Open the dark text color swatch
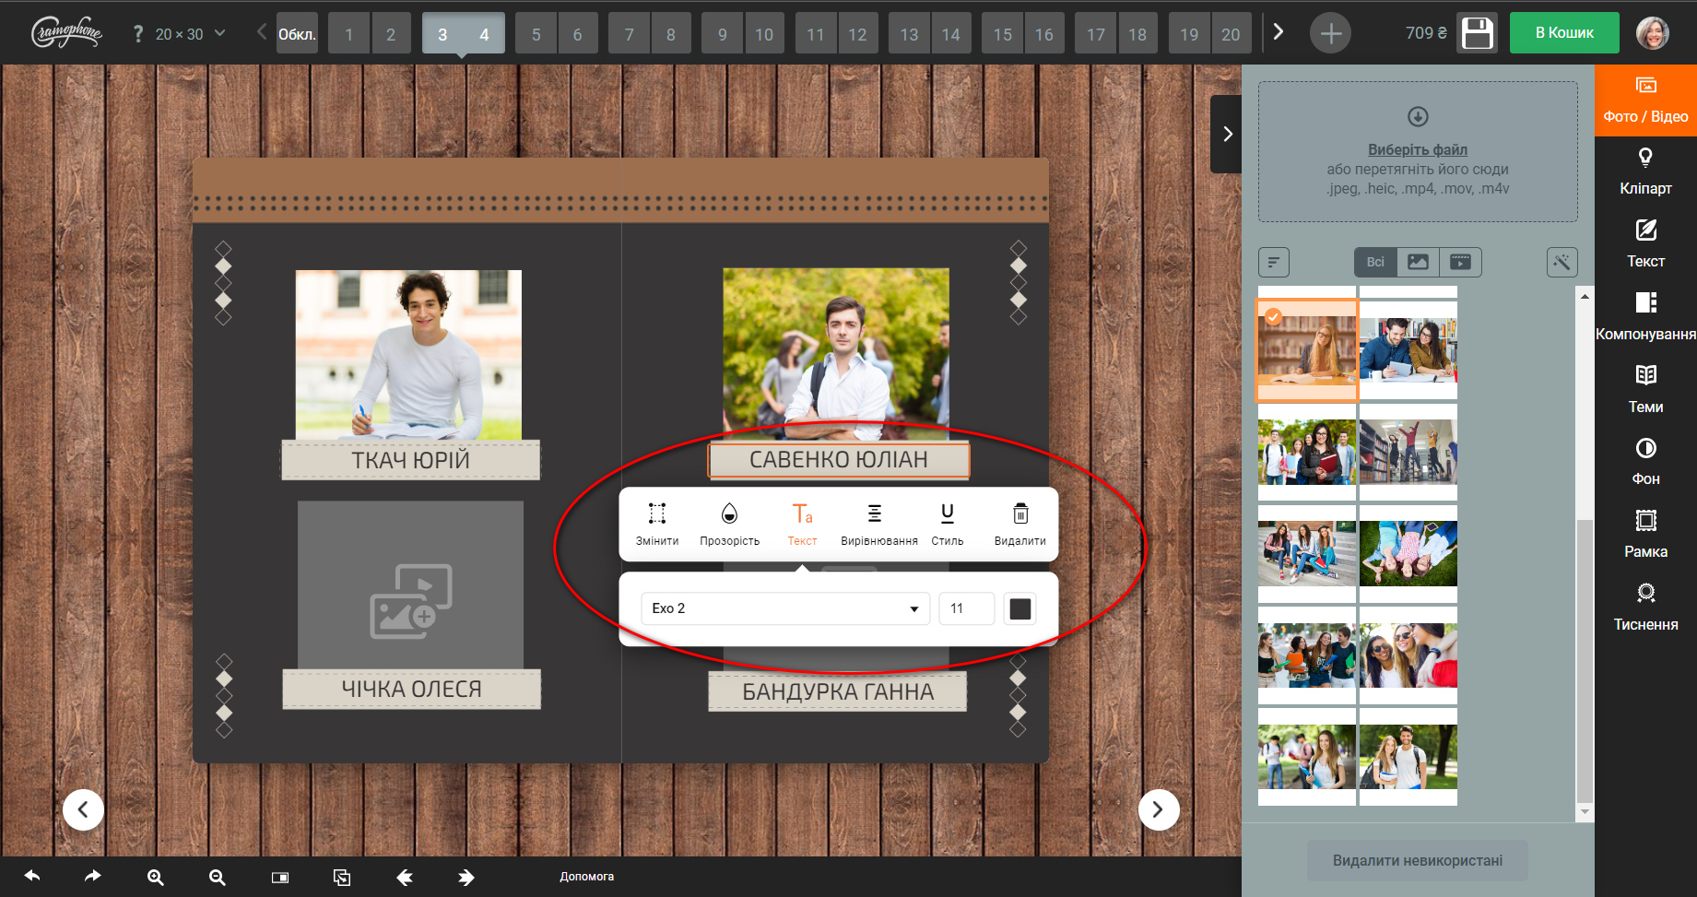Screen dimensions: 1697x897 [x=1019, y=608]
